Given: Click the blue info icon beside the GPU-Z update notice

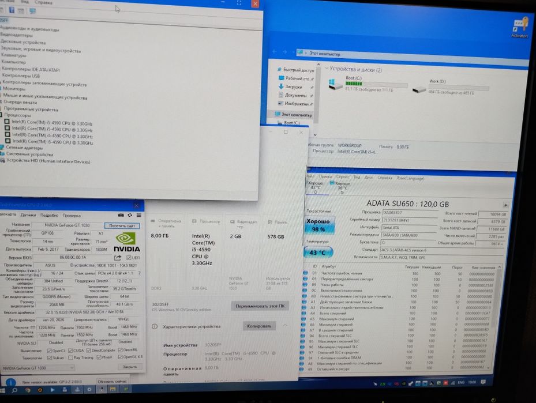Looking at the screenshot, I should click(11, 382).
